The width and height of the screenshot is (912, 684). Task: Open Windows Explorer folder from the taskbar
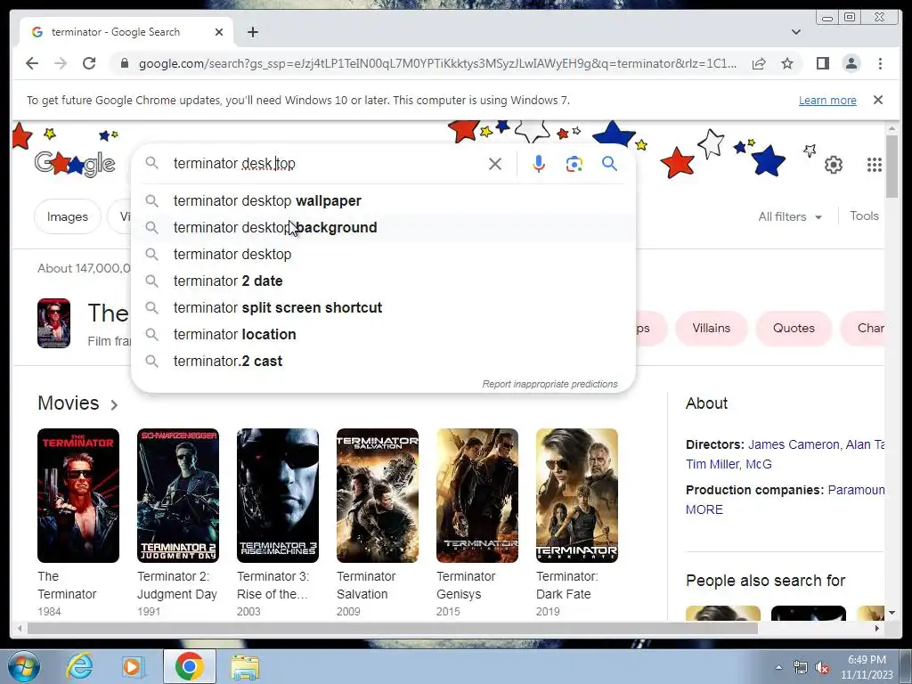245,667
